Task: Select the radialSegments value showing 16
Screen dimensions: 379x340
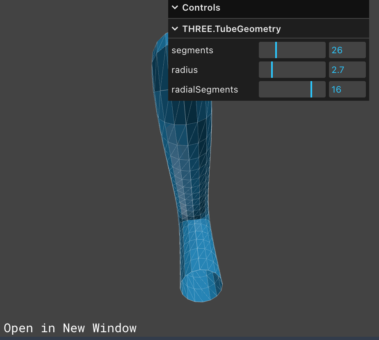Action: (347, 89)
